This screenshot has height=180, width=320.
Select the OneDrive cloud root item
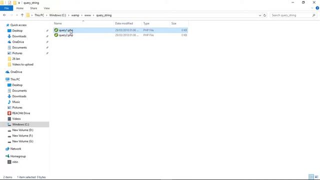[16, 72]
